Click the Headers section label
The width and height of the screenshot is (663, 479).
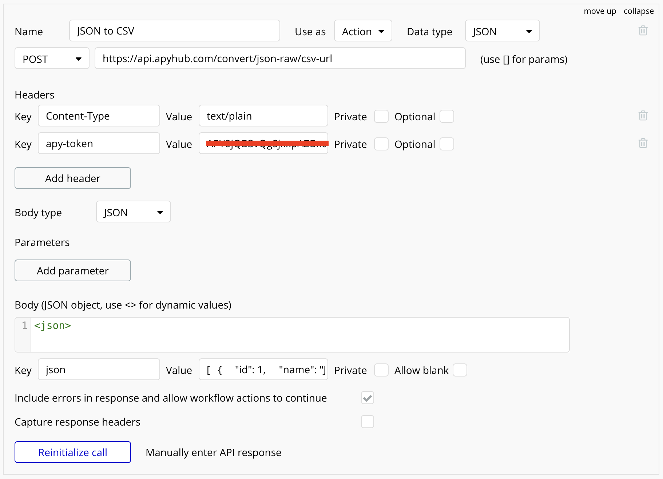pos(35,95)
